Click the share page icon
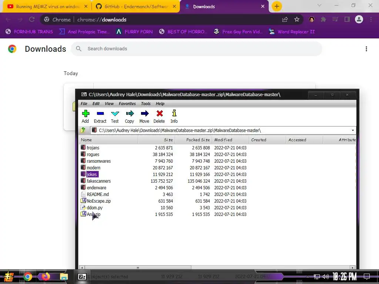This screenshot has width=379, height=284. [285, 20]
